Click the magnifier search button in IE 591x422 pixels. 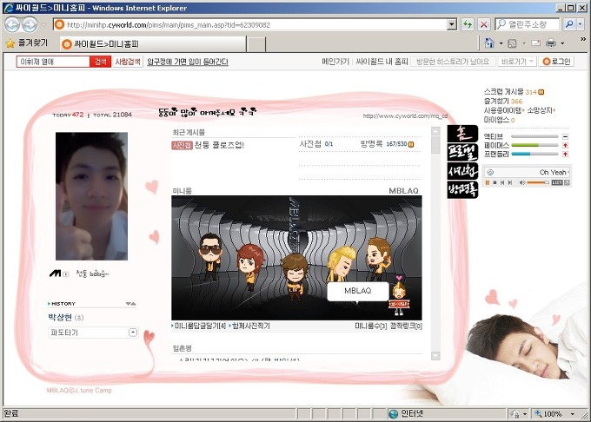(x=569, y=25)
